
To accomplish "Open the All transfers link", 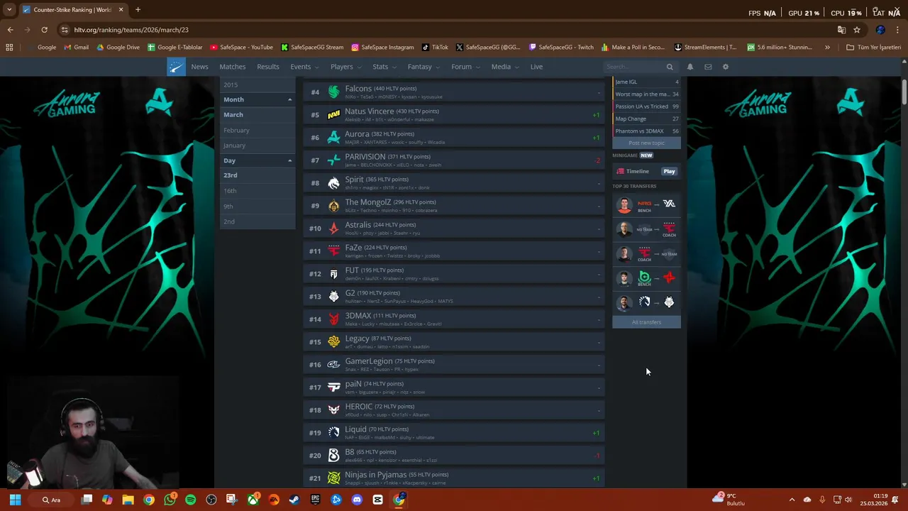I will click(646, 322).
